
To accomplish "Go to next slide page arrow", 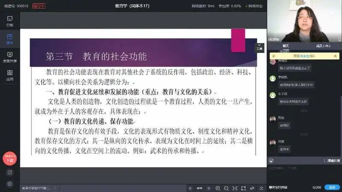I will tap(209, 188).
